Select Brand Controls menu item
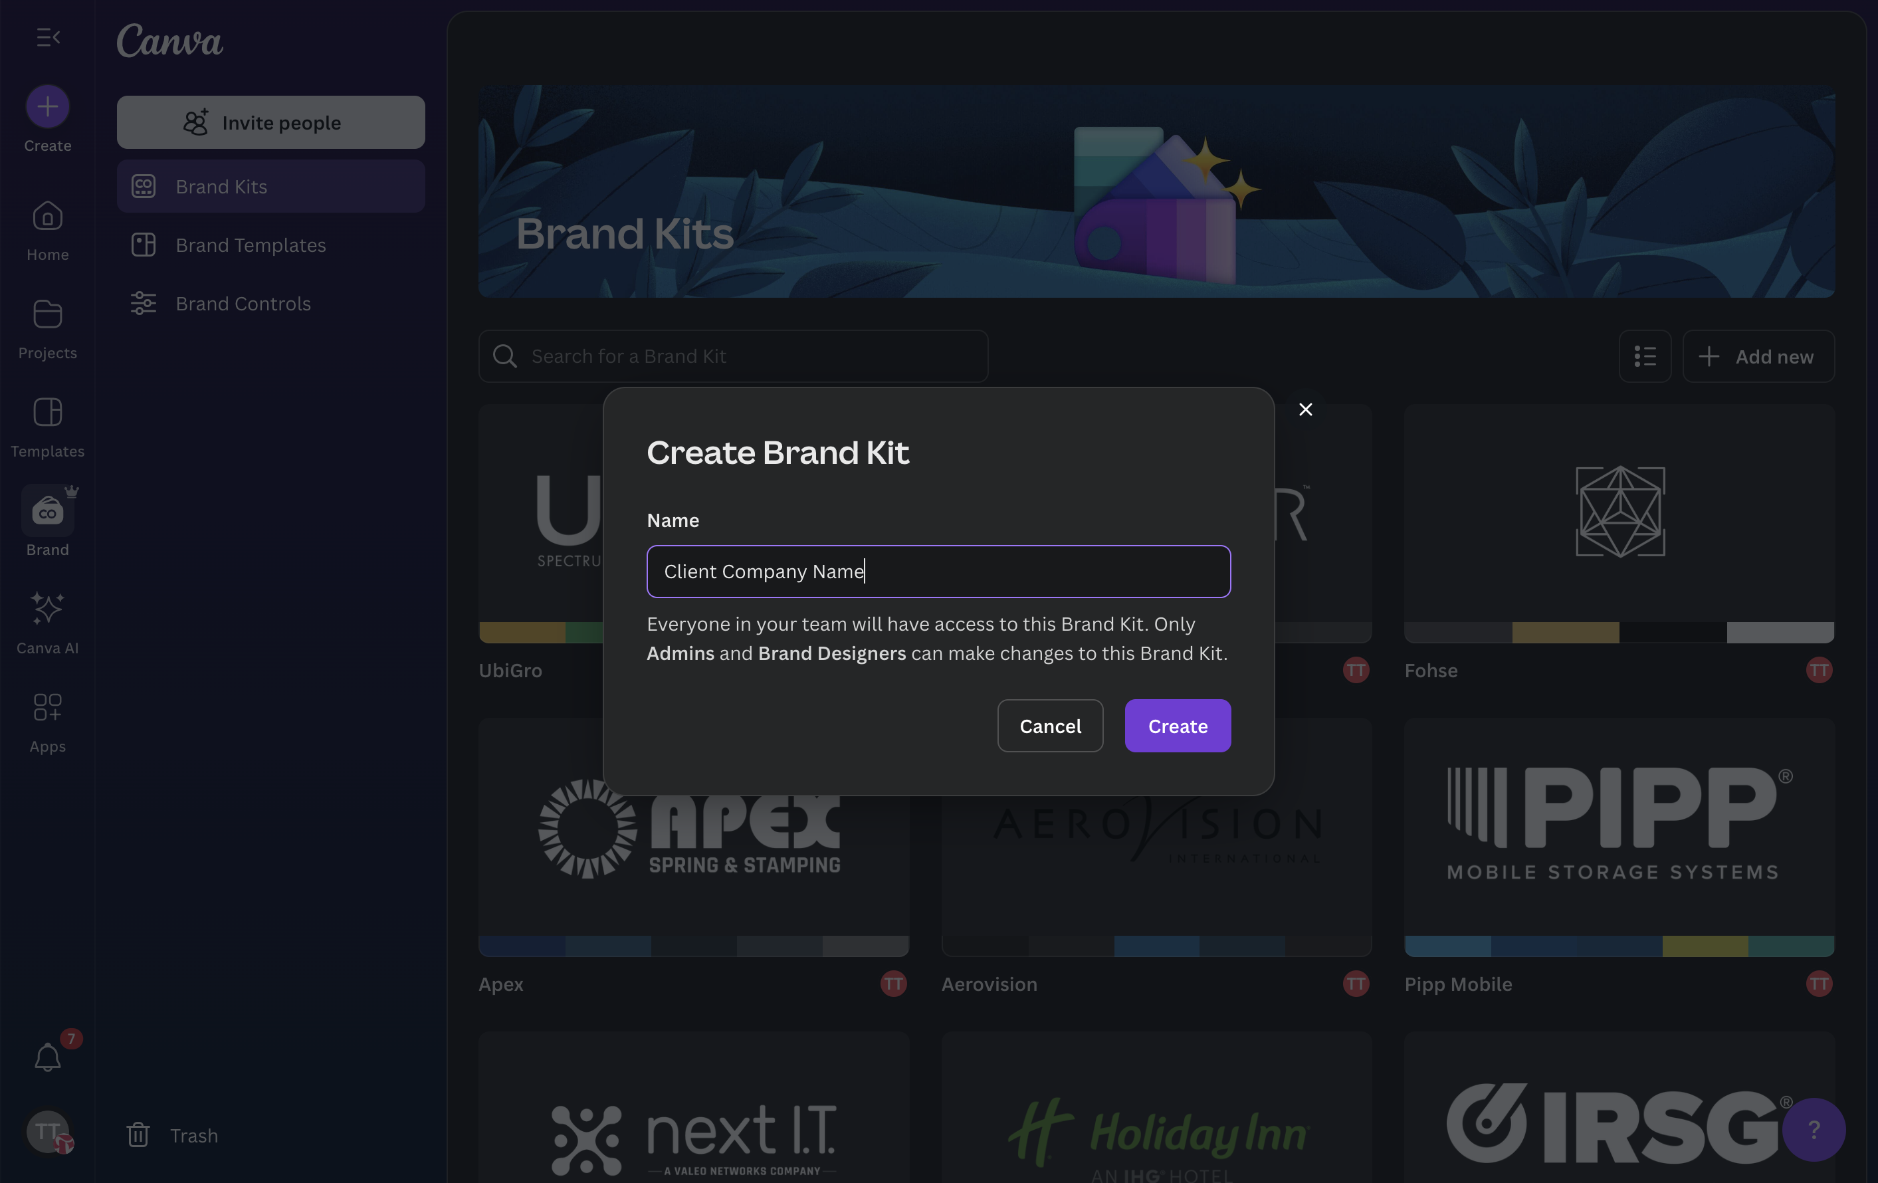Viewport: 1878px width, 1183px height. coord(270,303)
